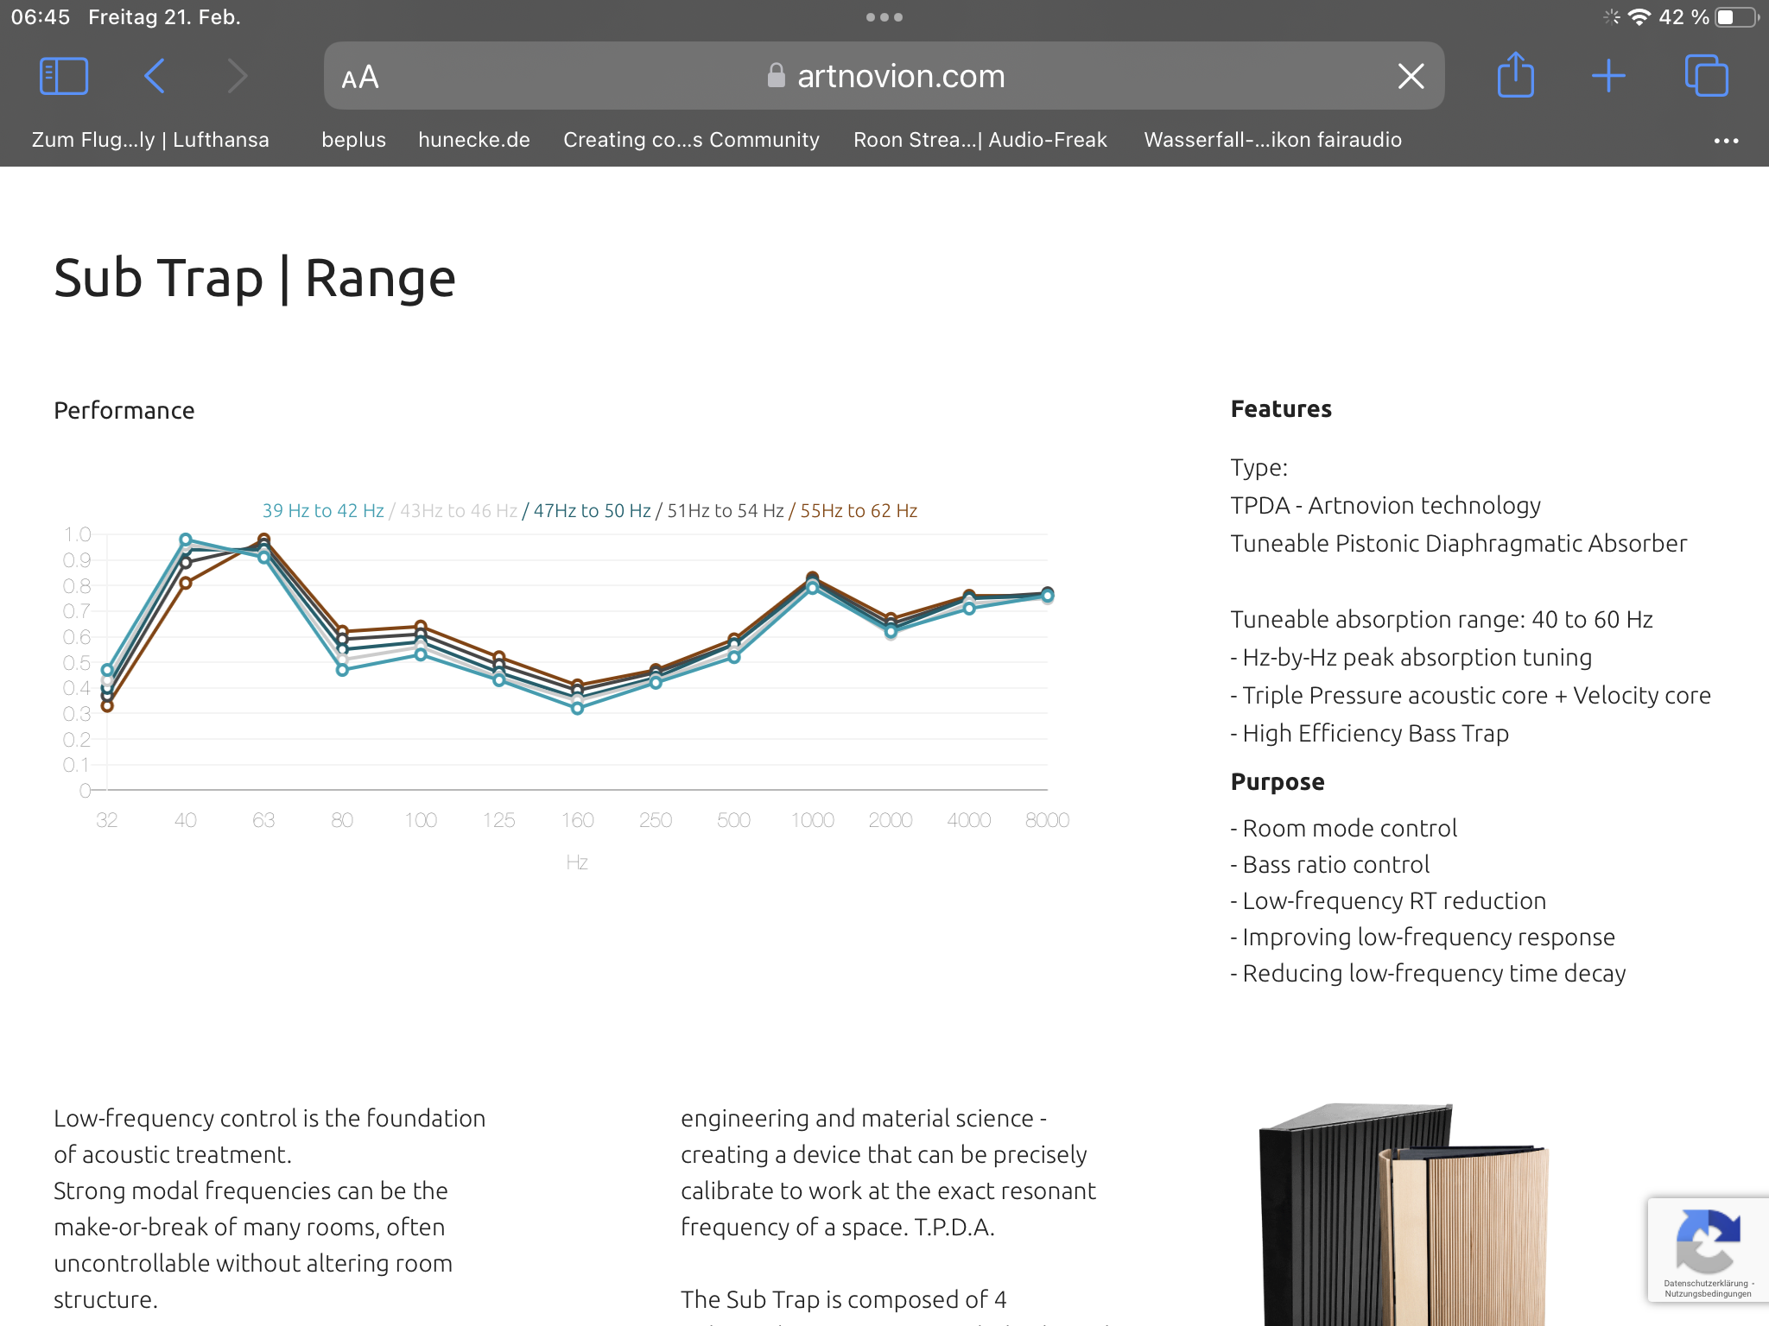Tap the brown line data point at 32 Hz

coord(107,706)
